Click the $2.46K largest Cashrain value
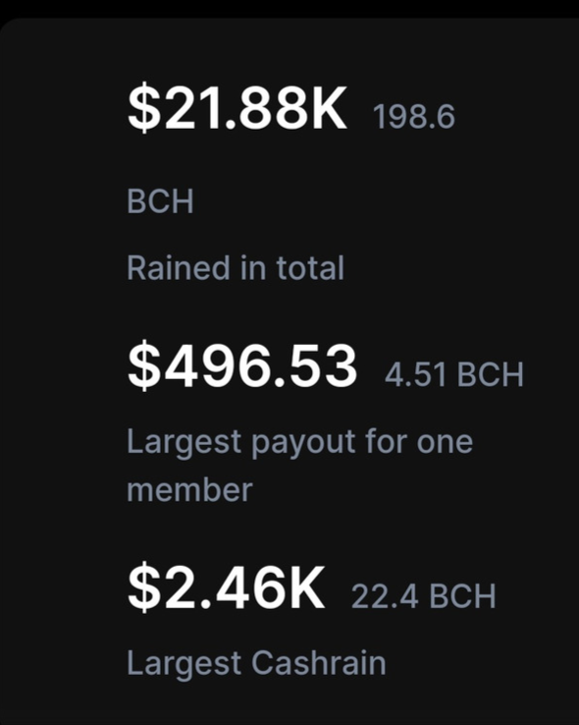579x725 pixels. pos(227,587)
